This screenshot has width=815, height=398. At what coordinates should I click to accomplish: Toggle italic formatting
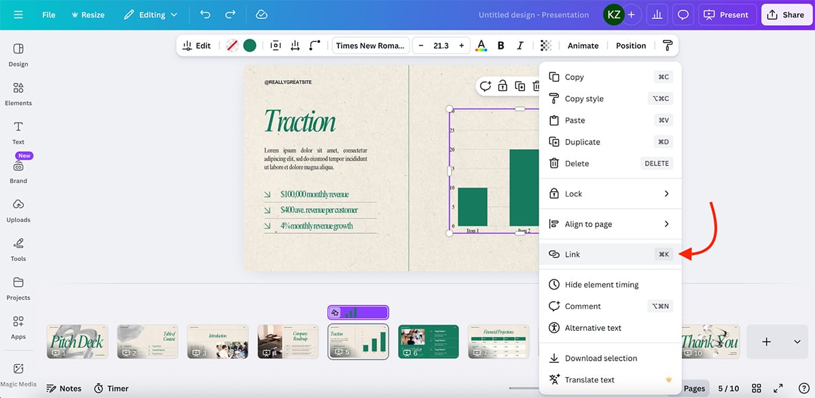tap(520, 45)
